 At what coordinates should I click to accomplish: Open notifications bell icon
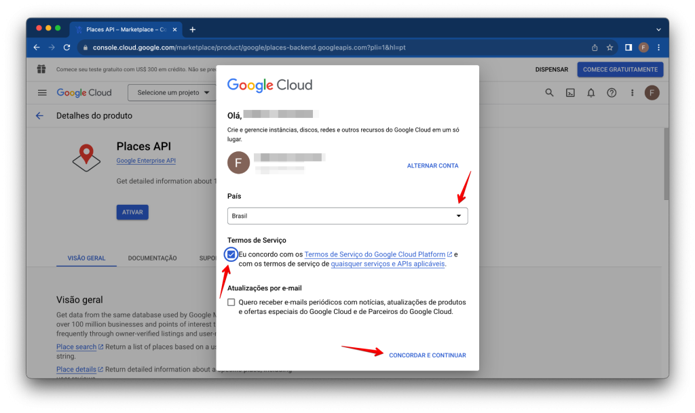(591, 92)
